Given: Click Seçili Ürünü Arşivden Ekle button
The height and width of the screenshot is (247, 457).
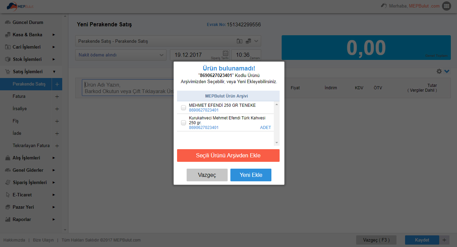Looking at the screenshot, I should pyautogui.click(x=228, y=155).
